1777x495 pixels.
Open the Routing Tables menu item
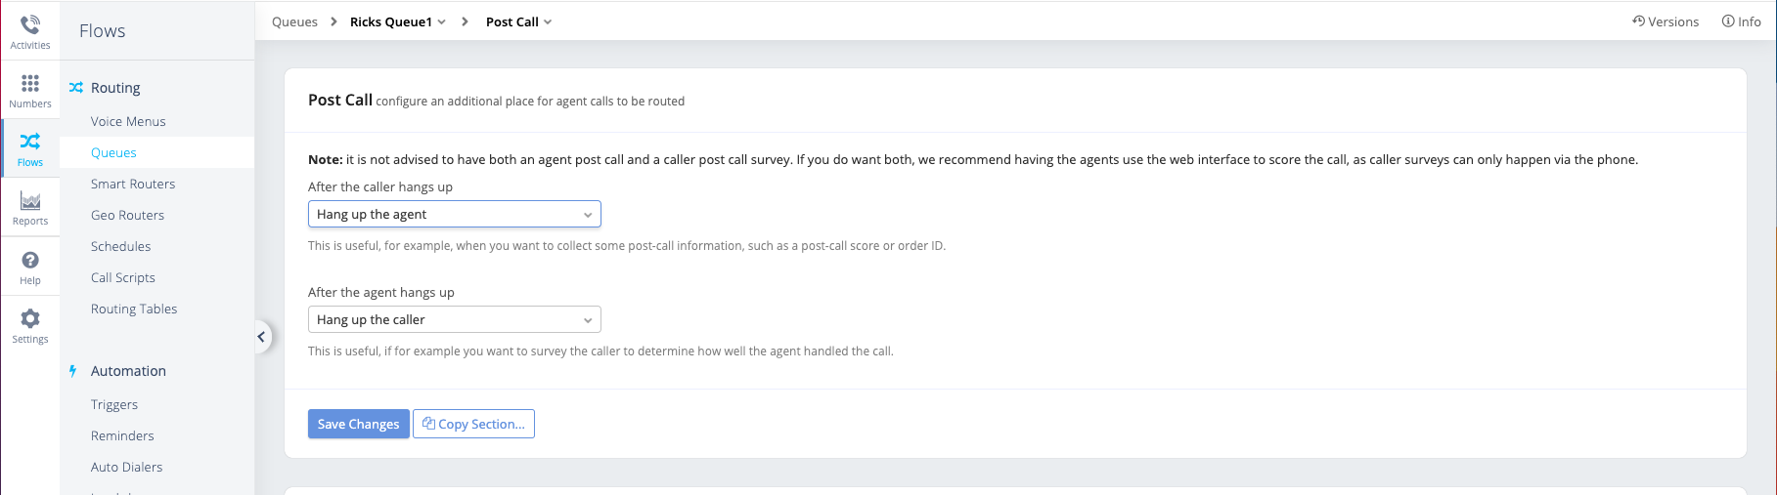click(x=134, y=309)
